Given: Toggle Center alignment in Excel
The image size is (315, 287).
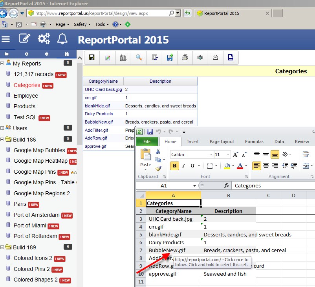Looking at the screenshot, I should pyautogui.click(x=266, y=166).
